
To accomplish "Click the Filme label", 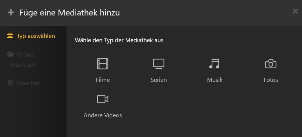I will tap(103, 80).
